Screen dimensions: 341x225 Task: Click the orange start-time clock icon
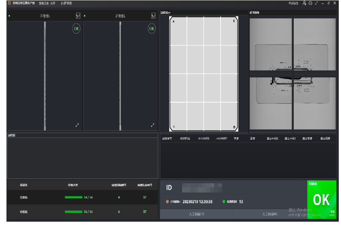(x=167, y=202)
